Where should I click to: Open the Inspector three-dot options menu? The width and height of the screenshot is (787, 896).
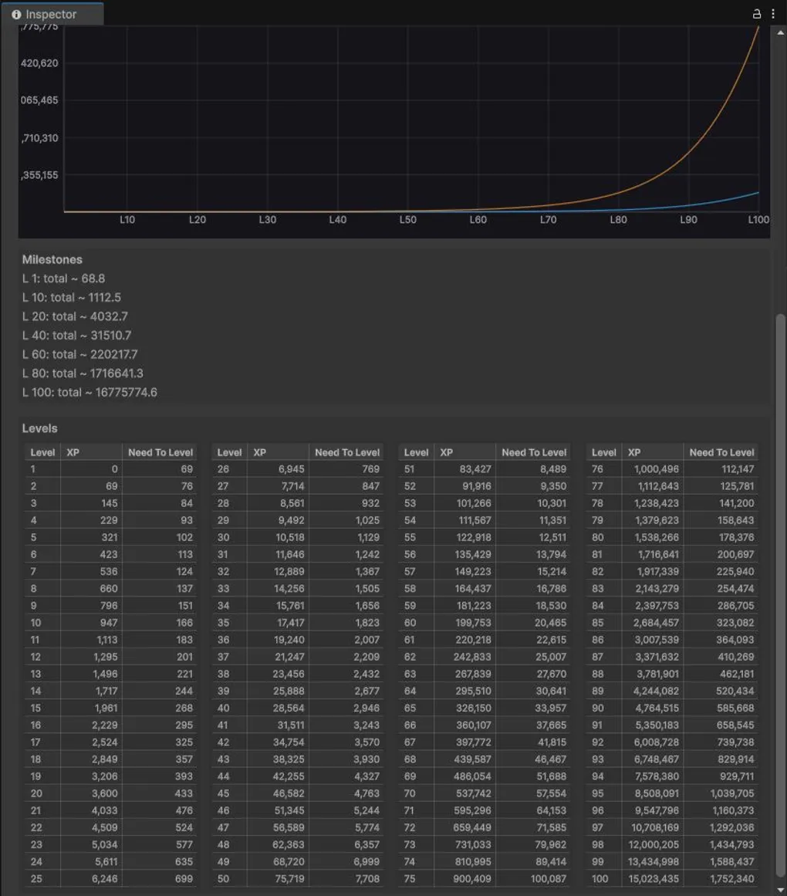tap(773, 14)
